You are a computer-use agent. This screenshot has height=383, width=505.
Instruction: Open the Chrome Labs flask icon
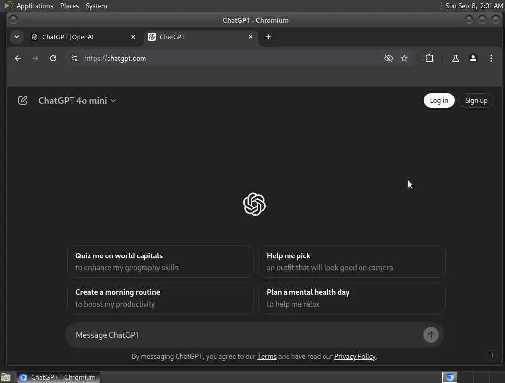point(455,58)
